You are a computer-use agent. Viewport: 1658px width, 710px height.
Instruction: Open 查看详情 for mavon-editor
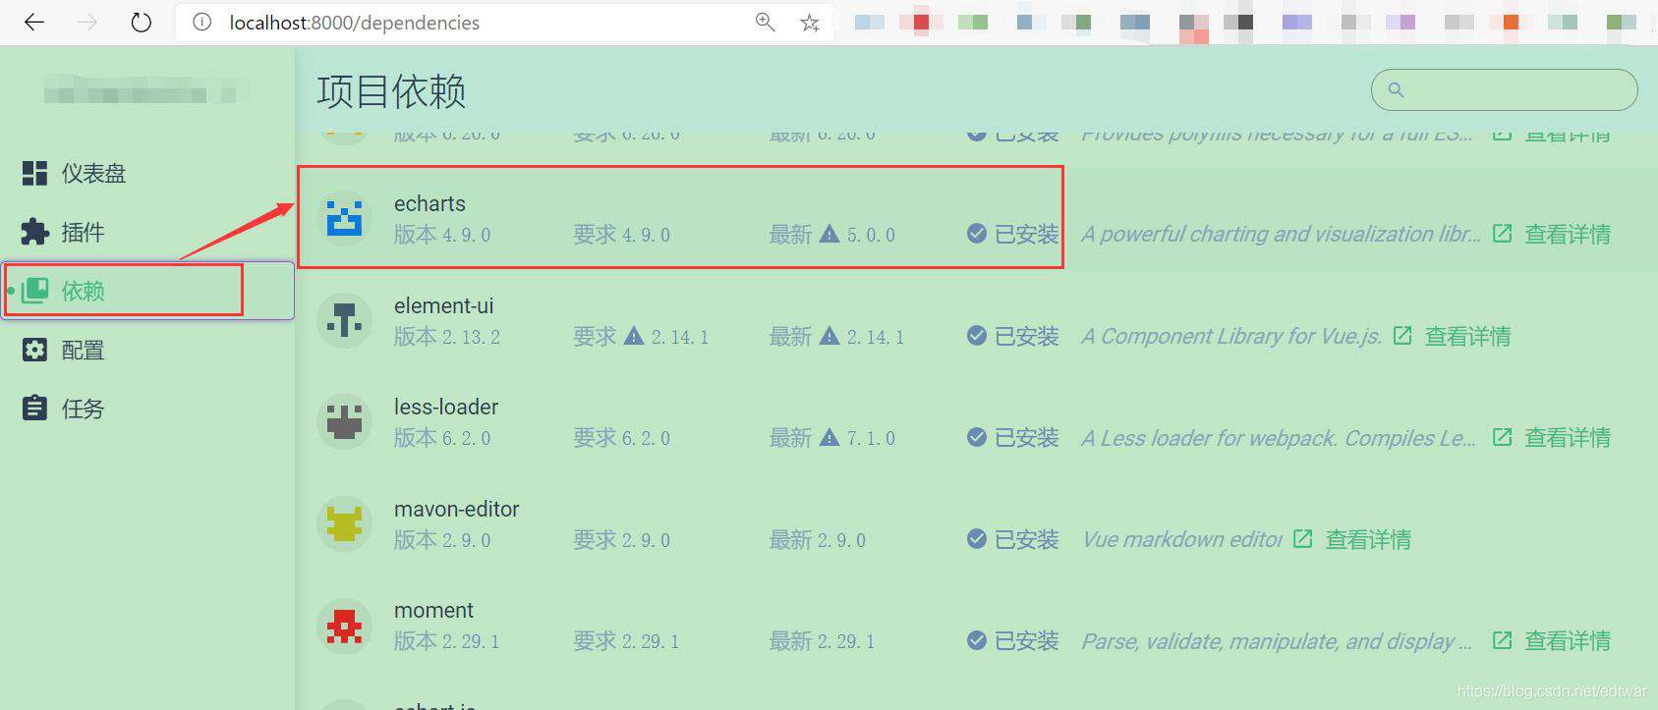(x=1368, y=540)
